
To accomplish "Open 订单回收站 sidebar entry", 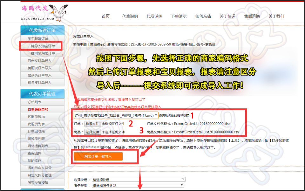I will click(x=36, y=131).
